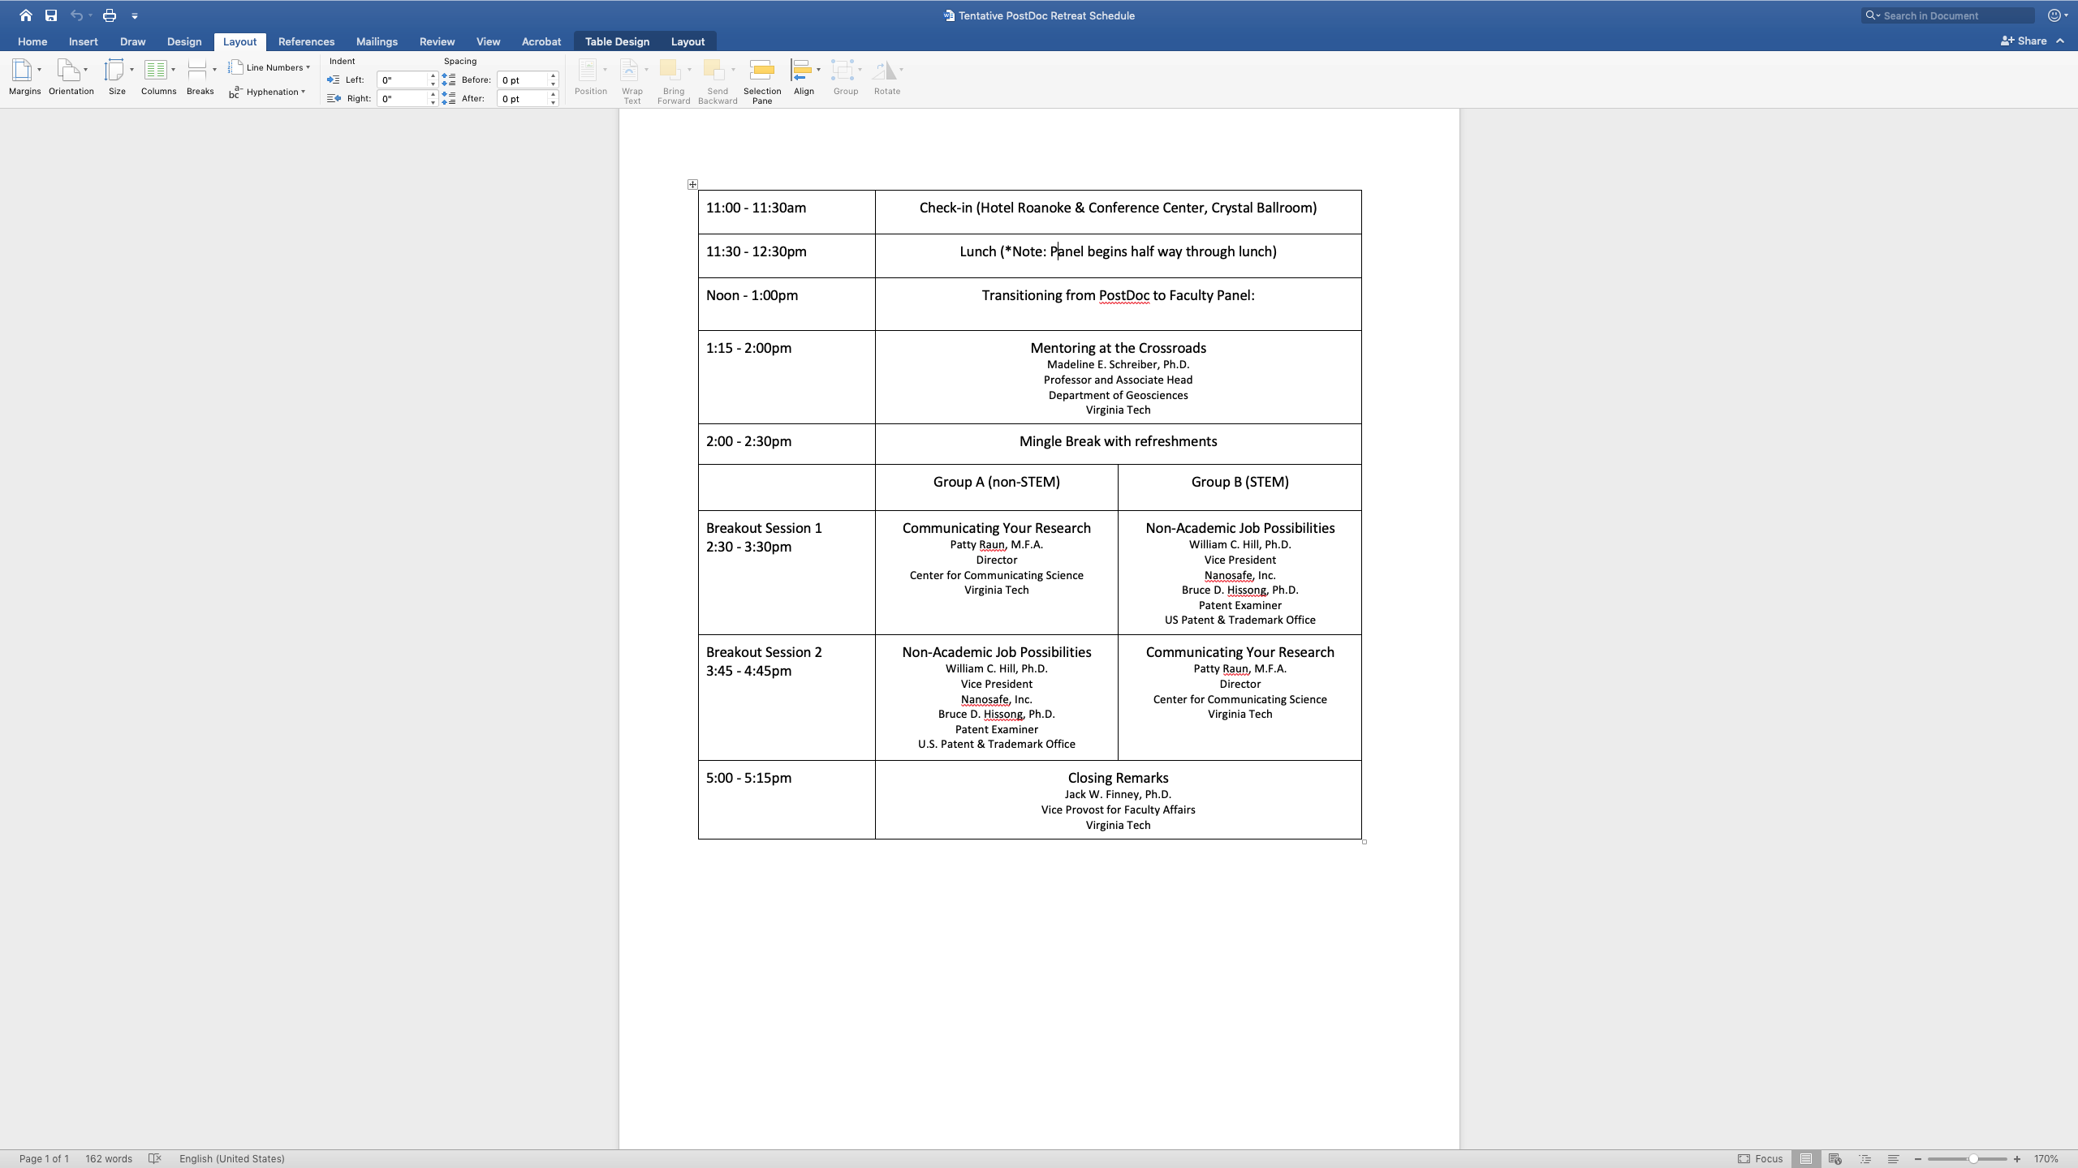Click the table resize handle at bottom-right
Viewport: 2078px width, 1168px height.
(1364, 842)
